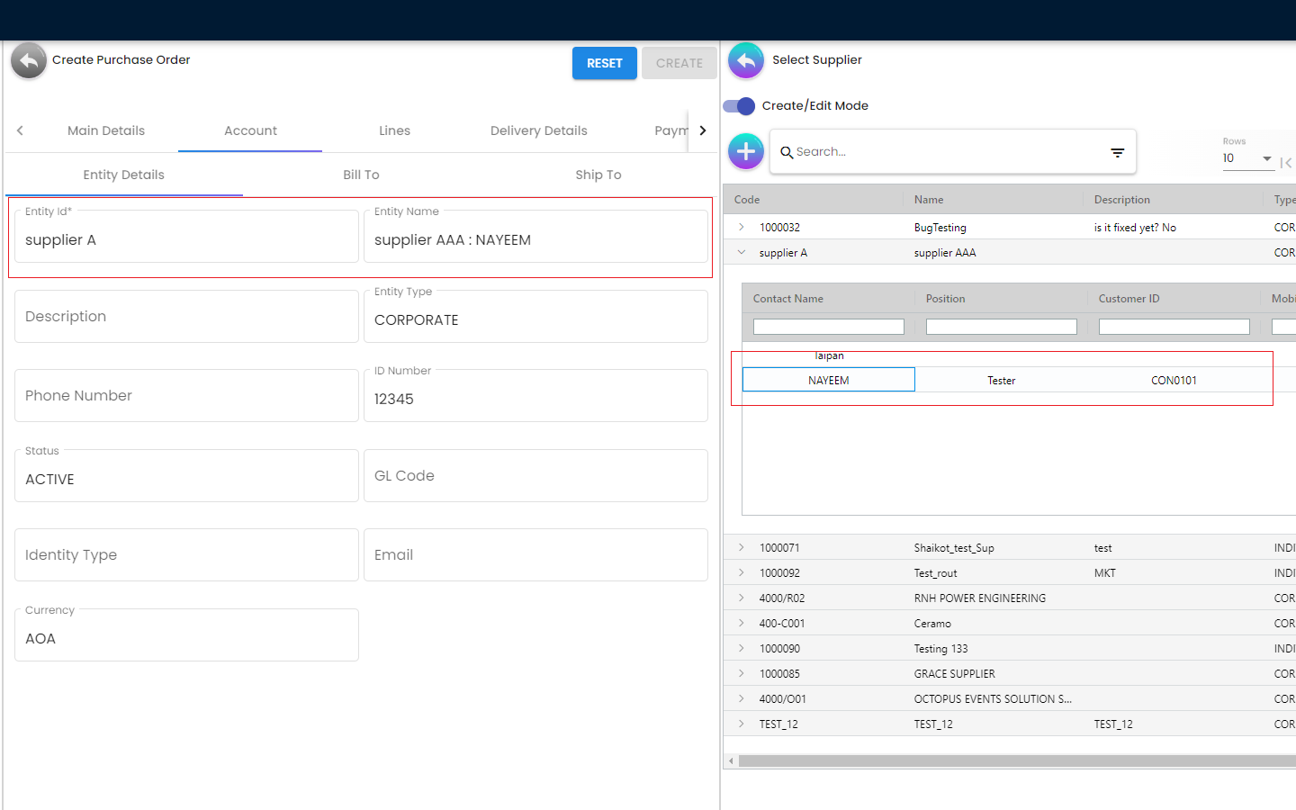Expand the 1000032 BugTesting row
The width and height of the screenshot is (1296, 810).
(742, 228)
